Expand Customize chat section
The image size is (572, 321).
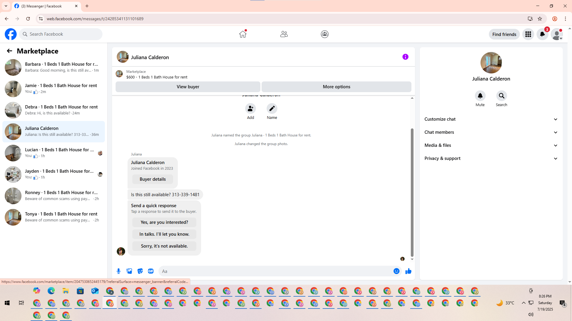[491, 119]
